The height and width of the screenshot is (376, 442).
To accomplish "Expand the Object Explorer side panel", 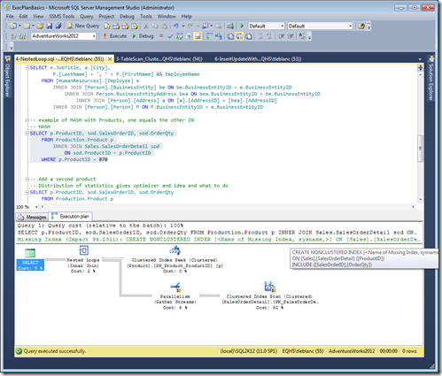I will 7,77.
